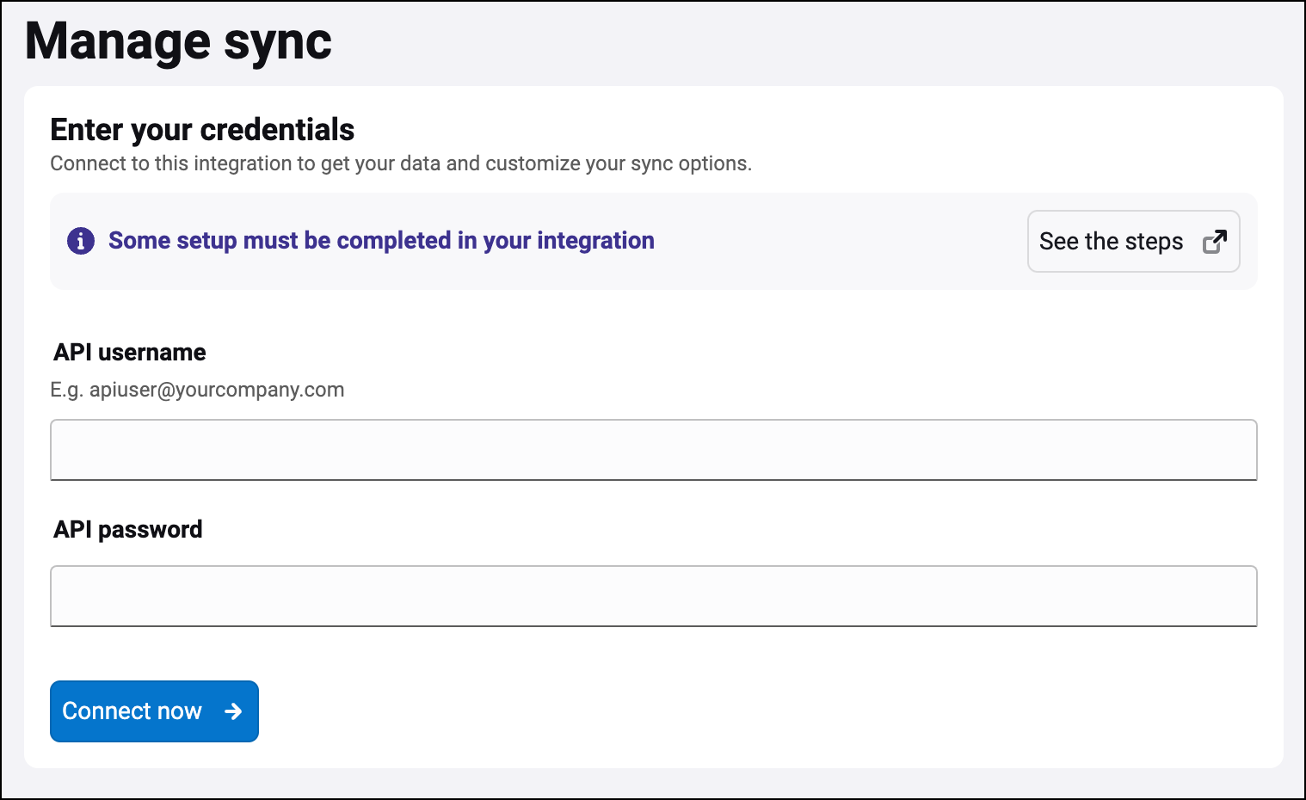Select the 'Some setup must be completed' notice text
Viewport: 1306px width, 800px height.
click(381, 241)
